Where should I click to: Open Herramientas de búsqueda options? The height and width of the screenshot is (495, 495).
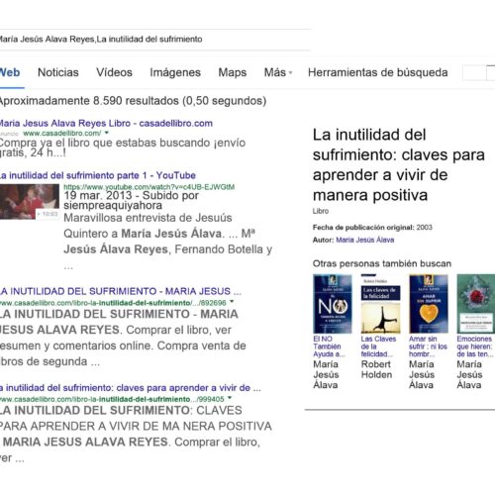coord(378,72)
